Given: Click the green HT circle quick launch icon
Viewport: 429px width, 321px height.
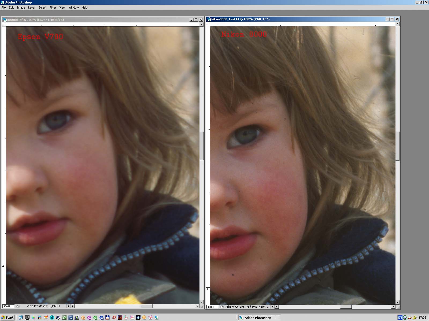Looking at the screenshot, I should (95, 318).
